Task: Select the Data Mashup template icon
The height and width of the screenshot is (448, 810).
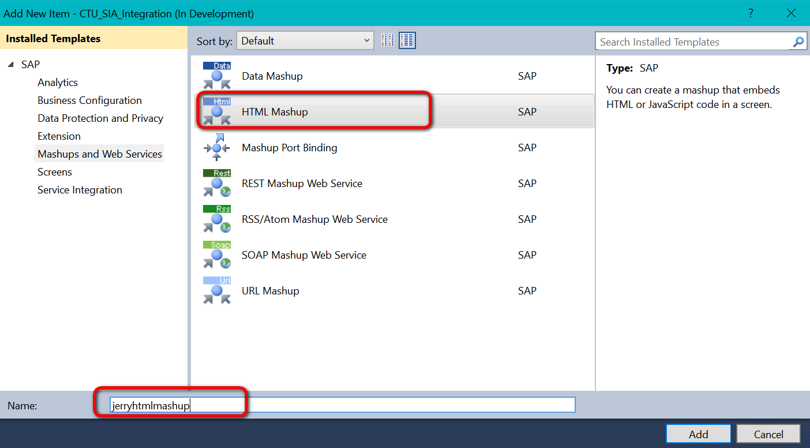Action: point(217,76)
